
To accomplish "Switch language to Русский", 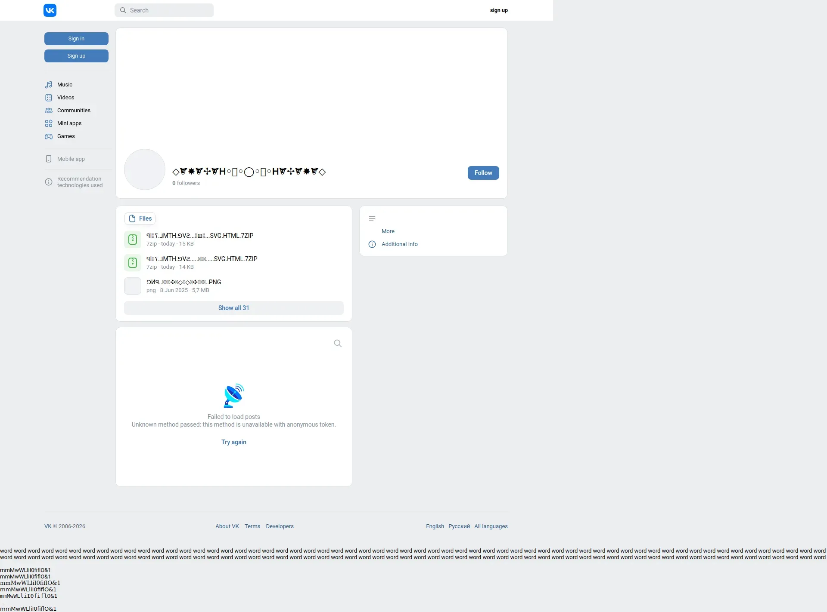I will pos(459,526).
